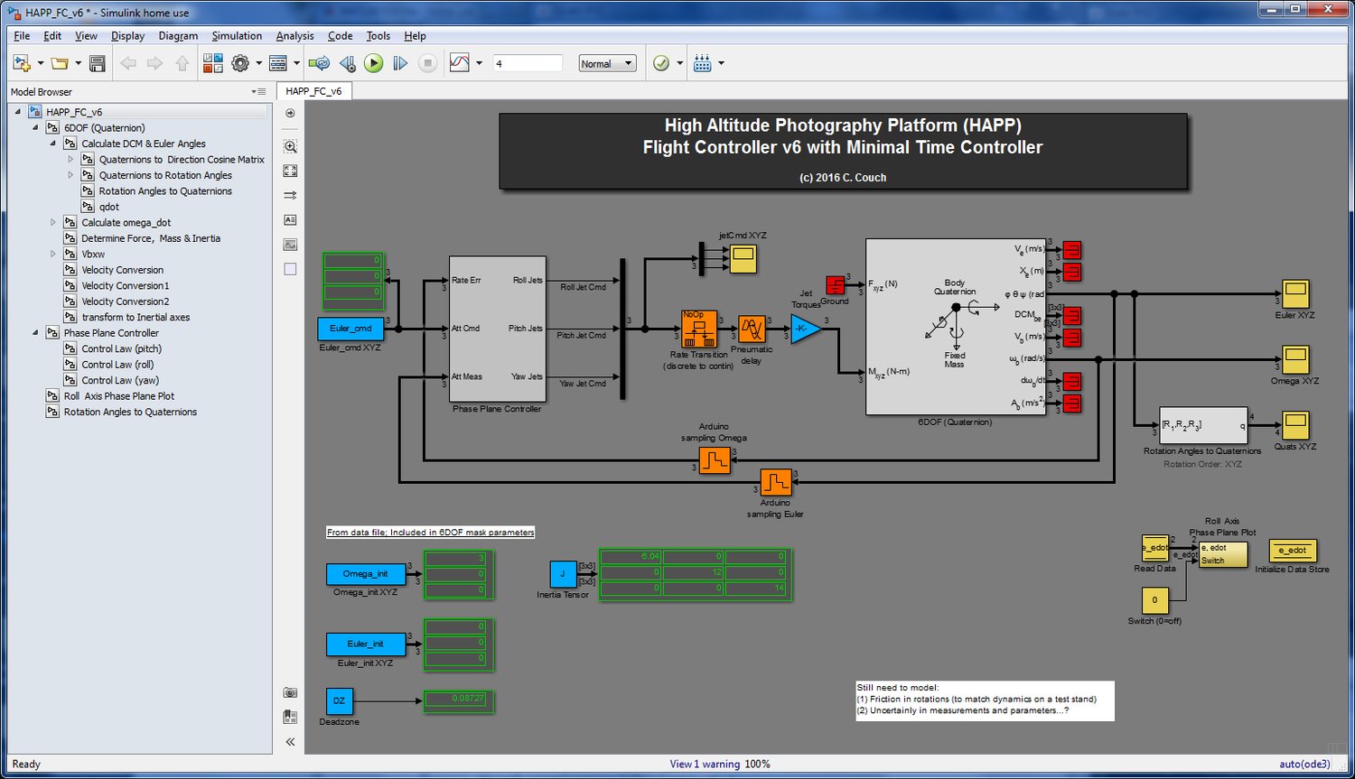Click the Step Forward toolbar icon
The image size is (1355, 779).
point(400,63)
